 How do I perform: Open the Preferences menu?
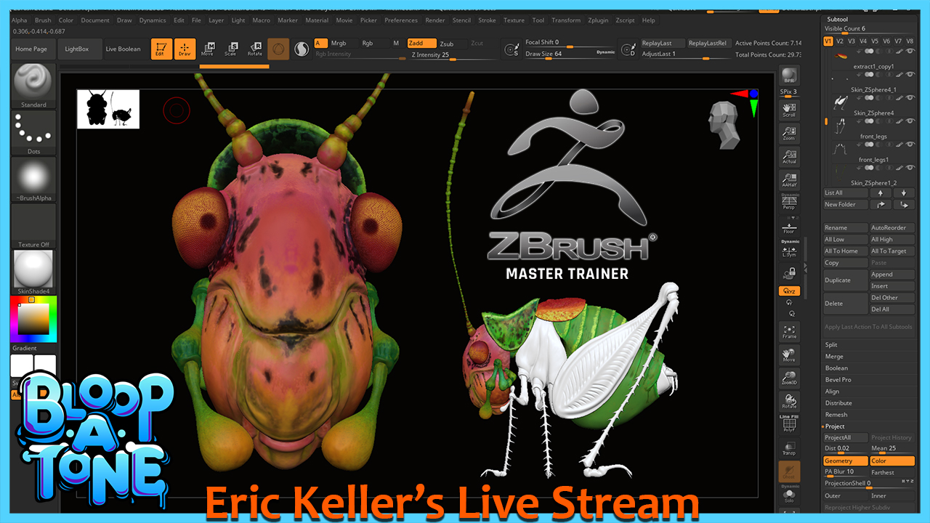pyautogui.click(x=401, y=20)
